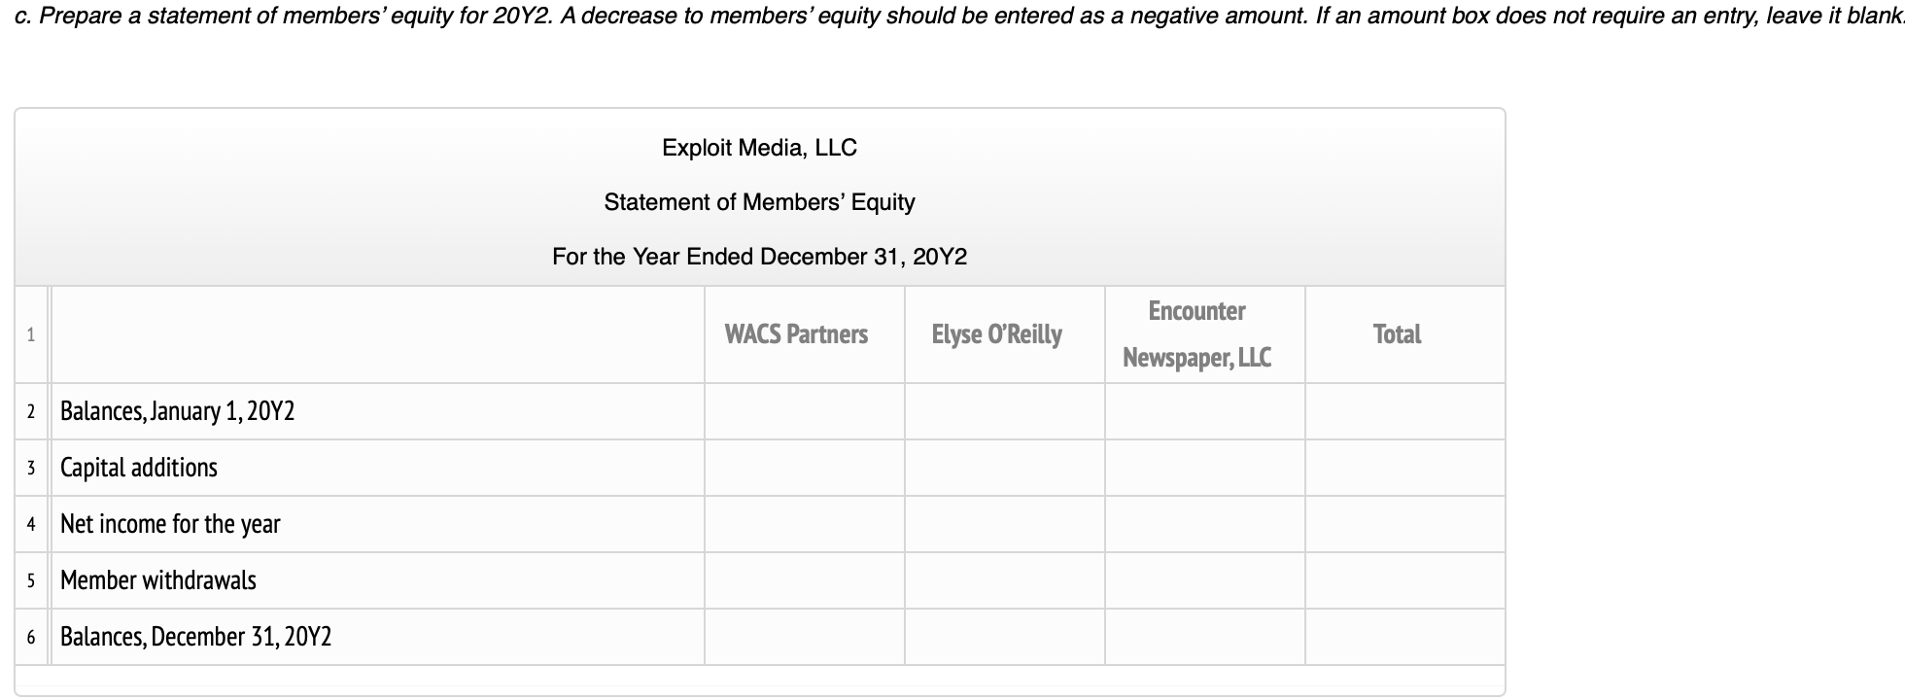Click the WACS Partners cell for Balances, December 31
Screen dimensions: 1905x700
[x=804, y=637]
